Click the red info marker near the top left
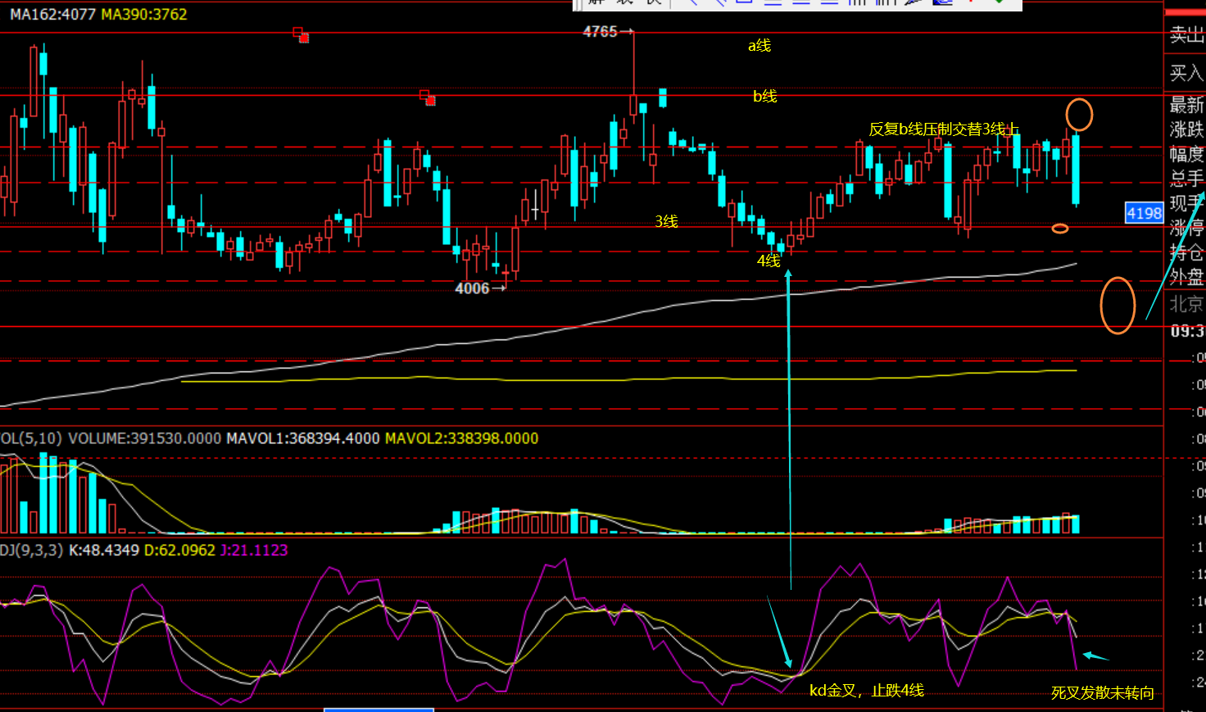Screen dimensions: 1206x712 (x=301, y=34)
